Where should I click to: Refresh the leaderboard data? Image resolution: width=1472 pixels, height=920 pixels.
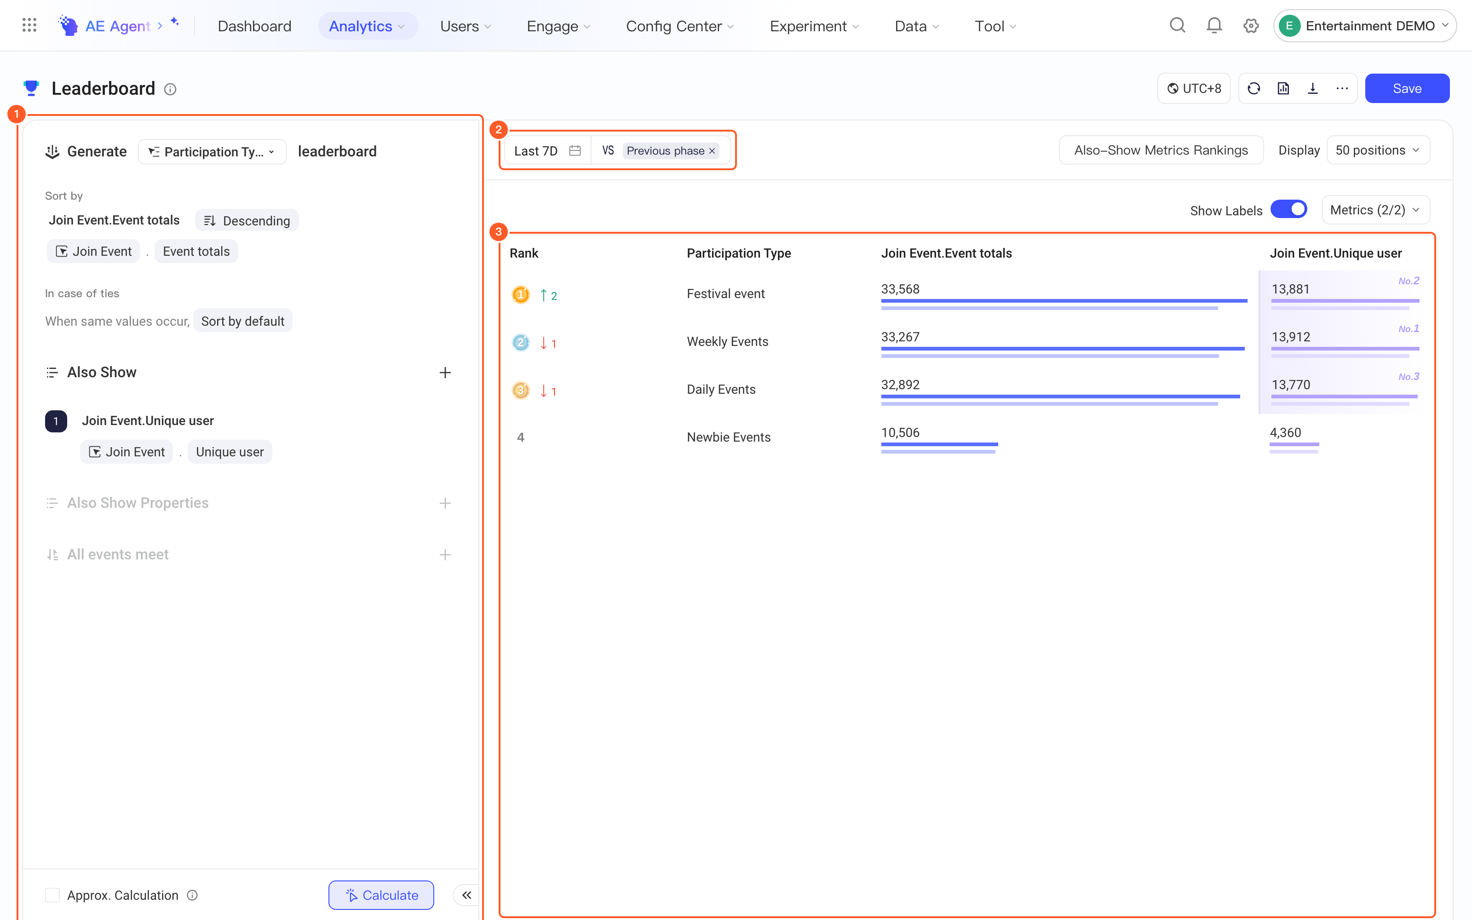[x=1253, y=88]
